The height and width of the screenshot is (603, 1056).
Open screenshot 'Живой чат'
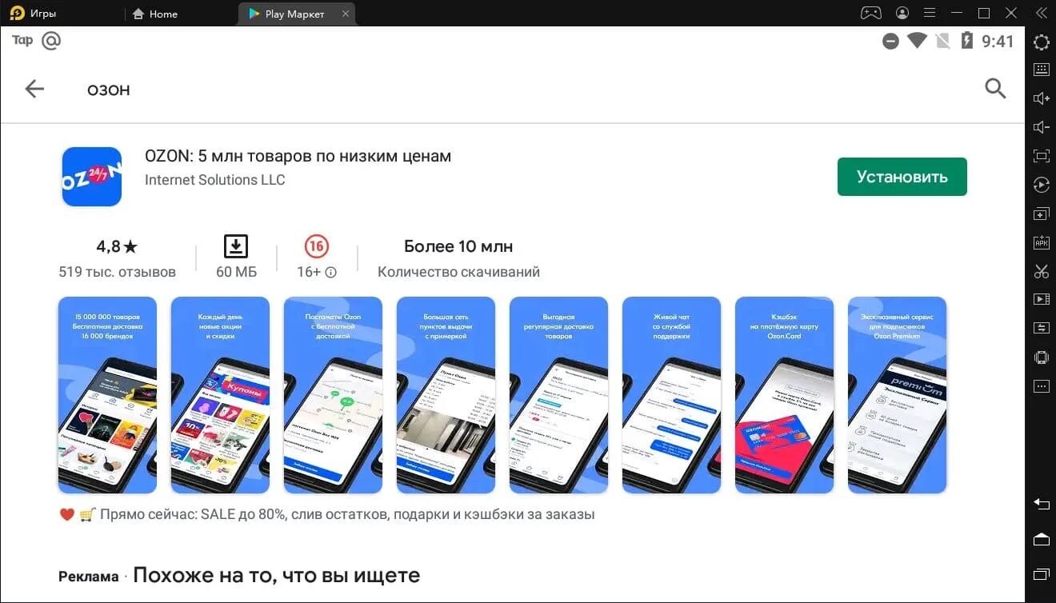point(671,395)
